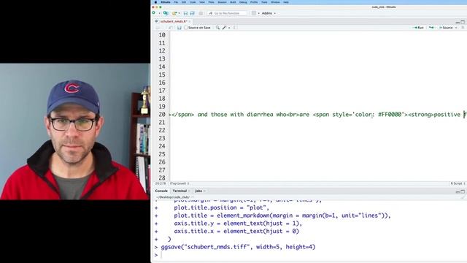Switch to the Jobs tab
Viewport: 467px width, 263px height.
198,191
